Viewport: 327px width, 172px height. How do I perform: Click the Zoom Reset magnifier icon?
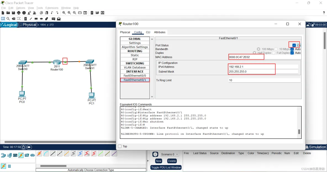click(69, 13)
